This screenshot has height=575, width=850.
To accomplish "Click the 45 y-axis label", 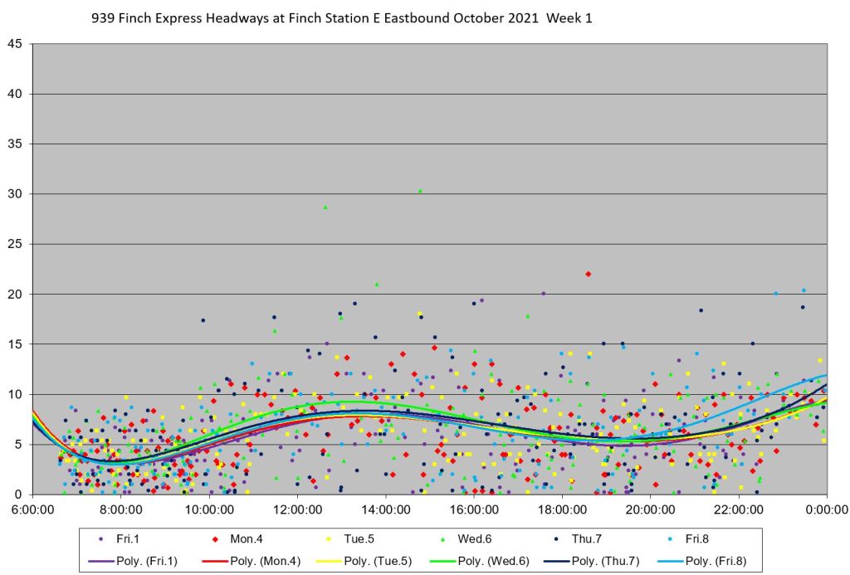I will click(x=15, y=44).
